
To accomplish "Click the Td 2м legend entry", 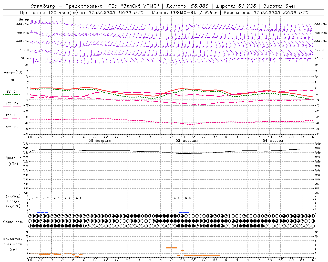I will pos(12,92).
